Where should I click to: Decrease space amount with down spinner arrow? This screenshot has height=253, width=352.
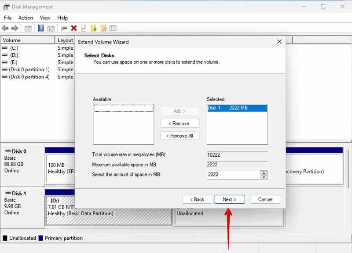pyautogui.click(x=264, y=177)
